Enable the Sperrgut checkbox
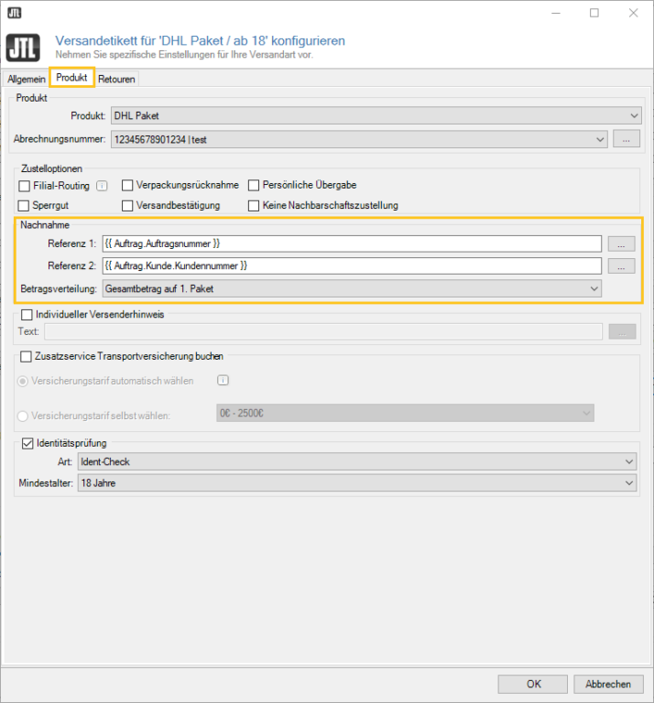 point(25,206)
